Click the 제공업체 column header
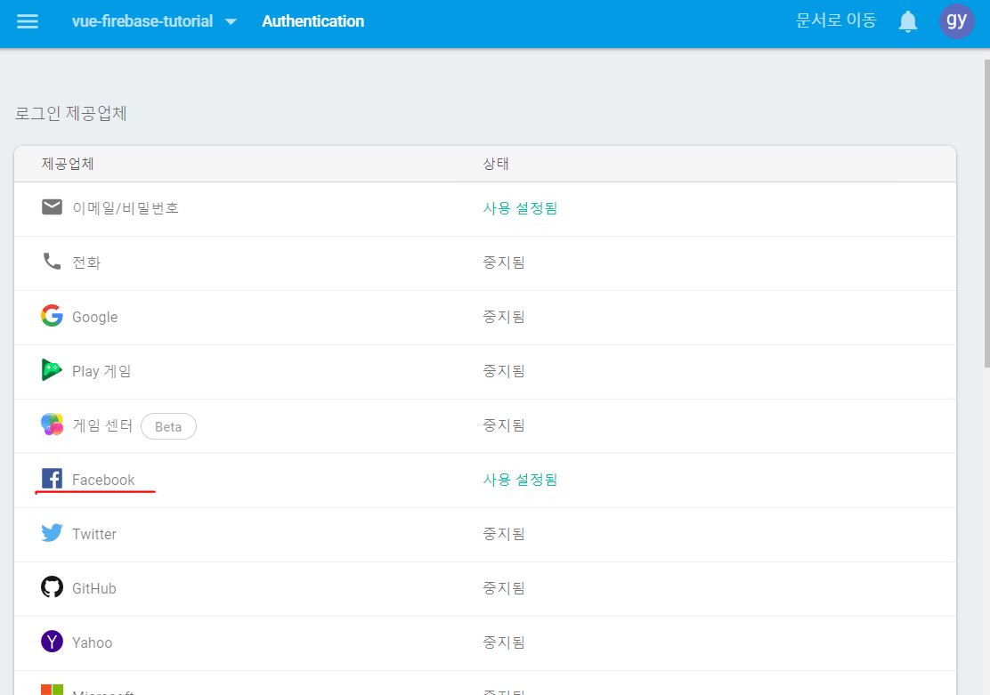Viewport: 990px width, 695px height. (68, 164)
